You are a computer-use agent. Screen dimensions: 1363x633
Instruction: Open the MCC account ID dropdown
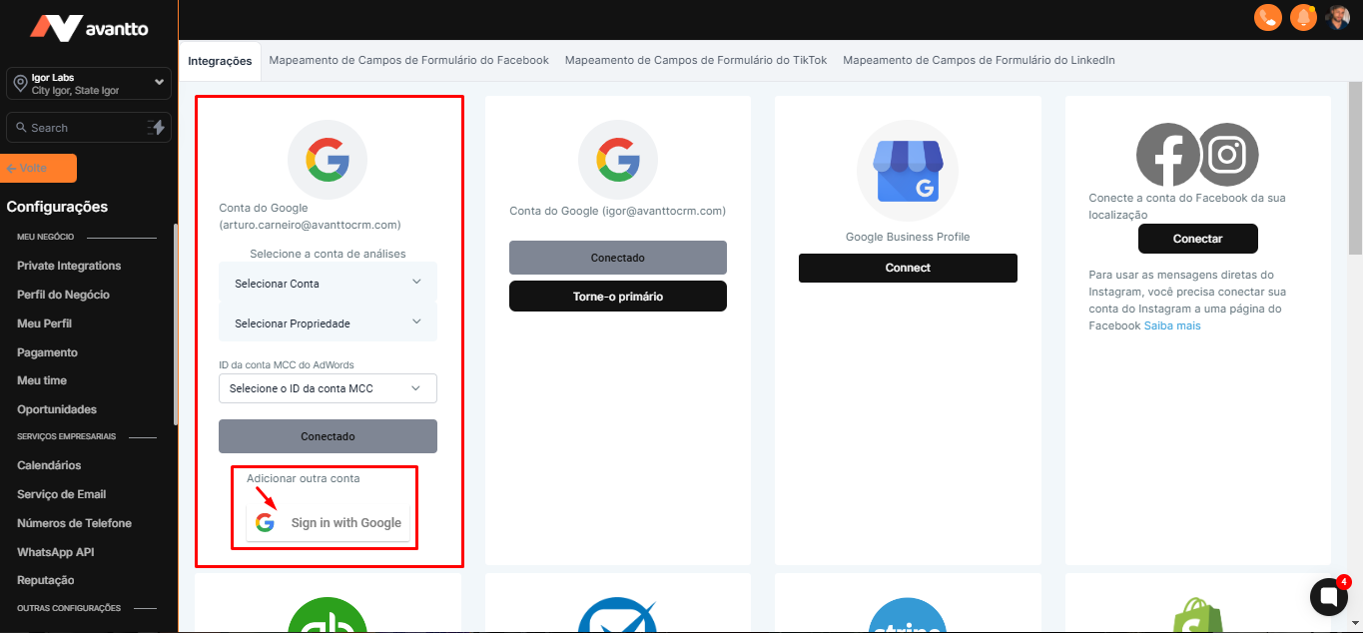coord(328,388)
